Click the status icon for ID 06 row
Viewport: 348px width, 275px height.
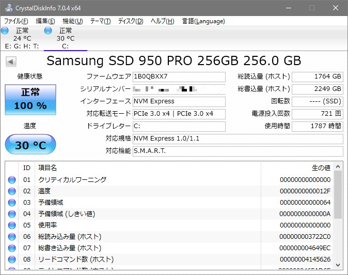(12, 237)
